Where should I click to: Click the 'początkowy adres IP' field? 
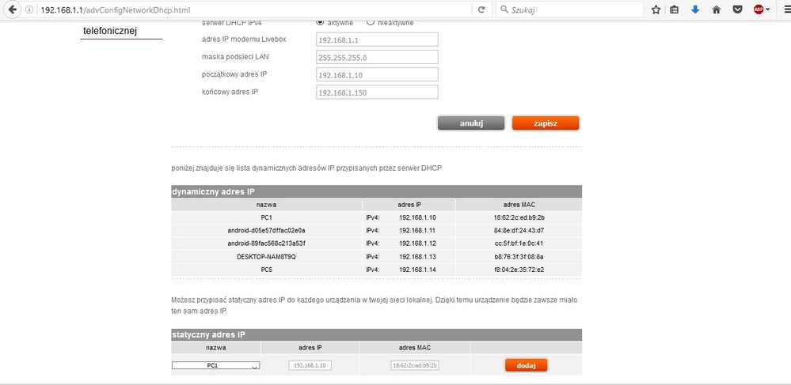coord(376,74)
